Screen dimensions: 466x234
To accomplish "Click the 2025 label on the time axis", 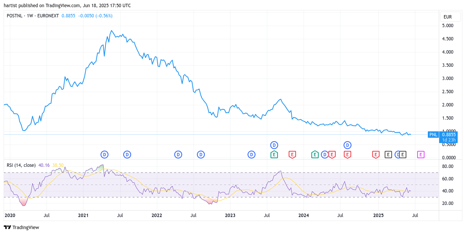I will coord(378,216).
